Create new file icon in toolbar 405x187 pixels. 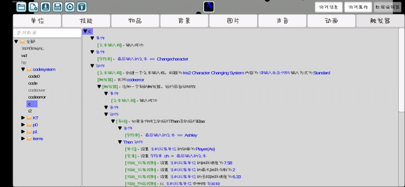33,7
